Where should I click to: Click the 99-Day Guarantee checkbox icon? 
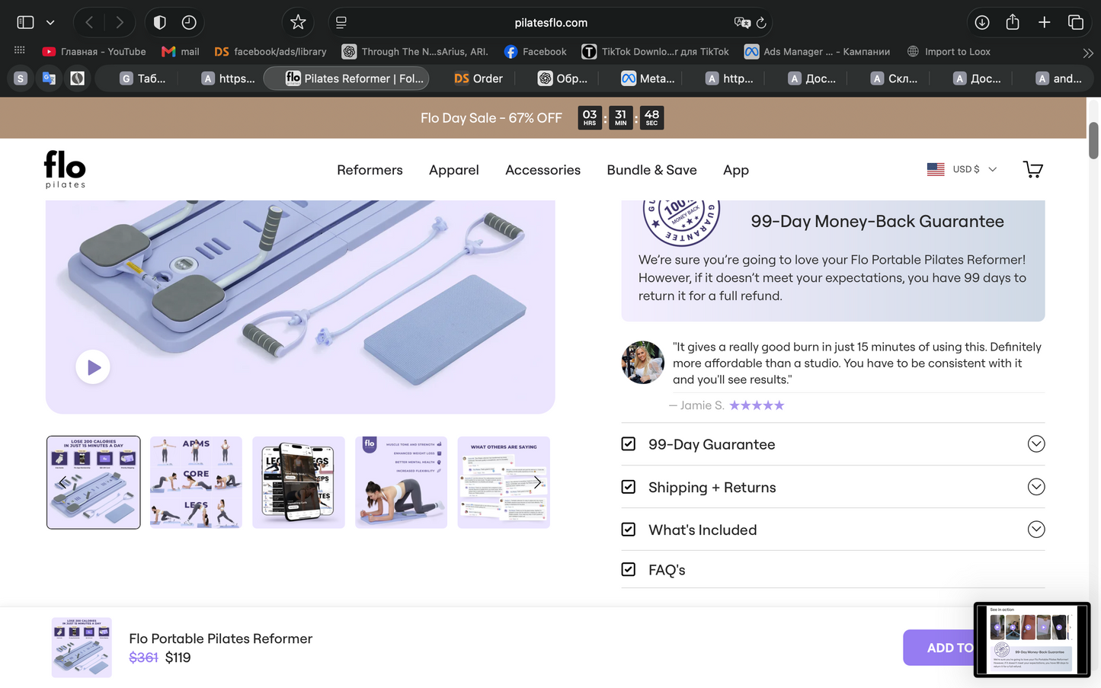(628, 443)
